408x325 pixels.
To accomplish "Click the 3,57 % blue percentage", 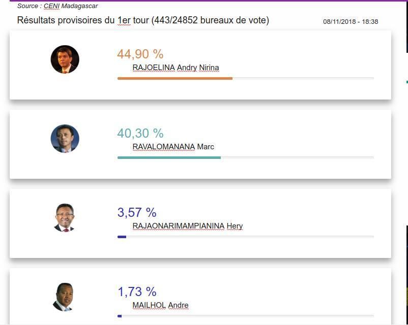I will point(137,212).
